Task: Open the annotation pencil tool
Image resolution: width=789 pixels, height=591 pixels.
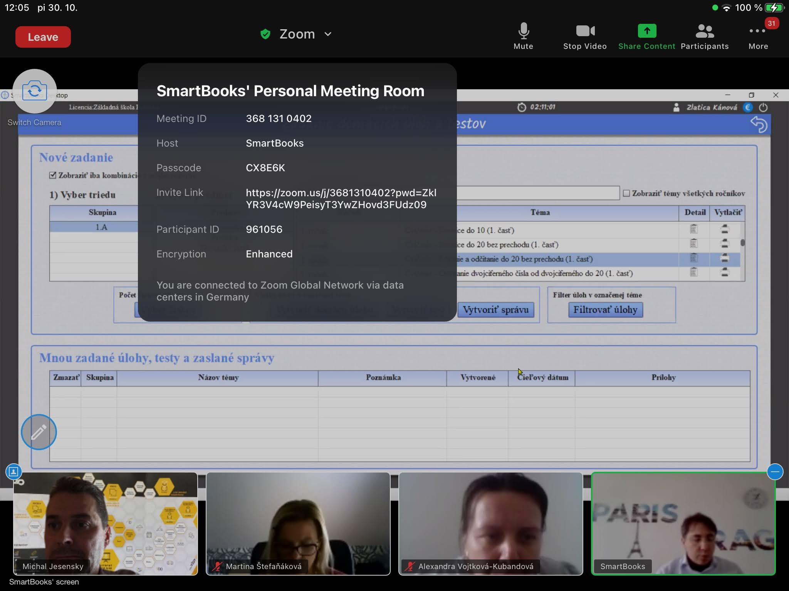Action: pos(39,432)
